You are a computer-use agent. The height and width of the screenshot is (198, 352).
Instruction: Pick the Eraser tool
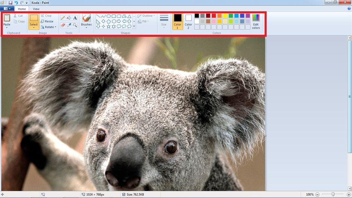click(63, 25)
